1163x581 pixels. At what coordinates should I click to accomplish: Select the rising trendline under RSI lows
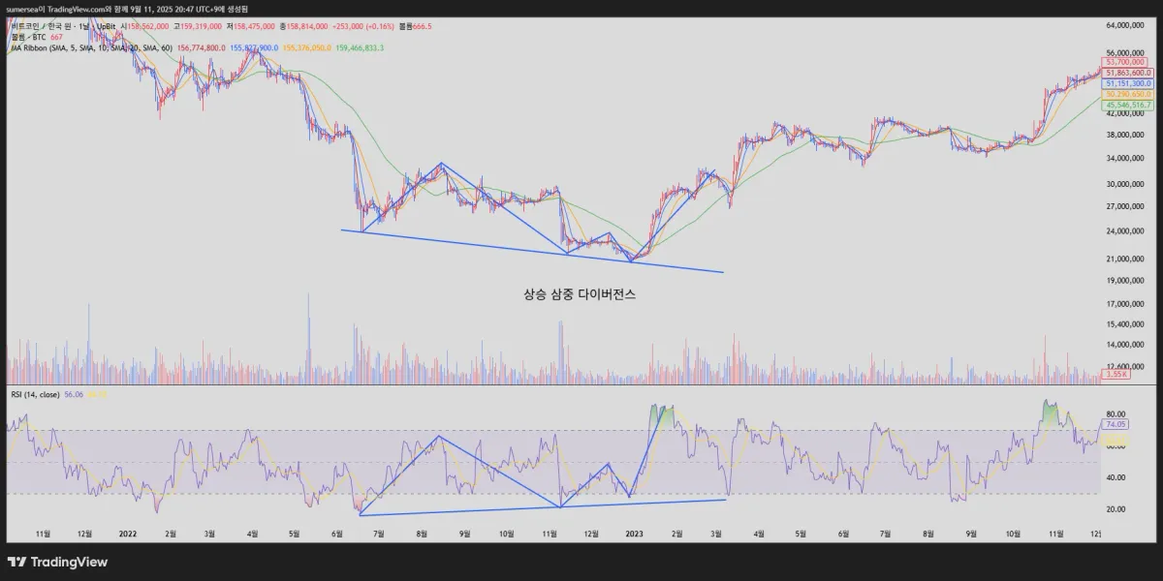coord(543,506)
